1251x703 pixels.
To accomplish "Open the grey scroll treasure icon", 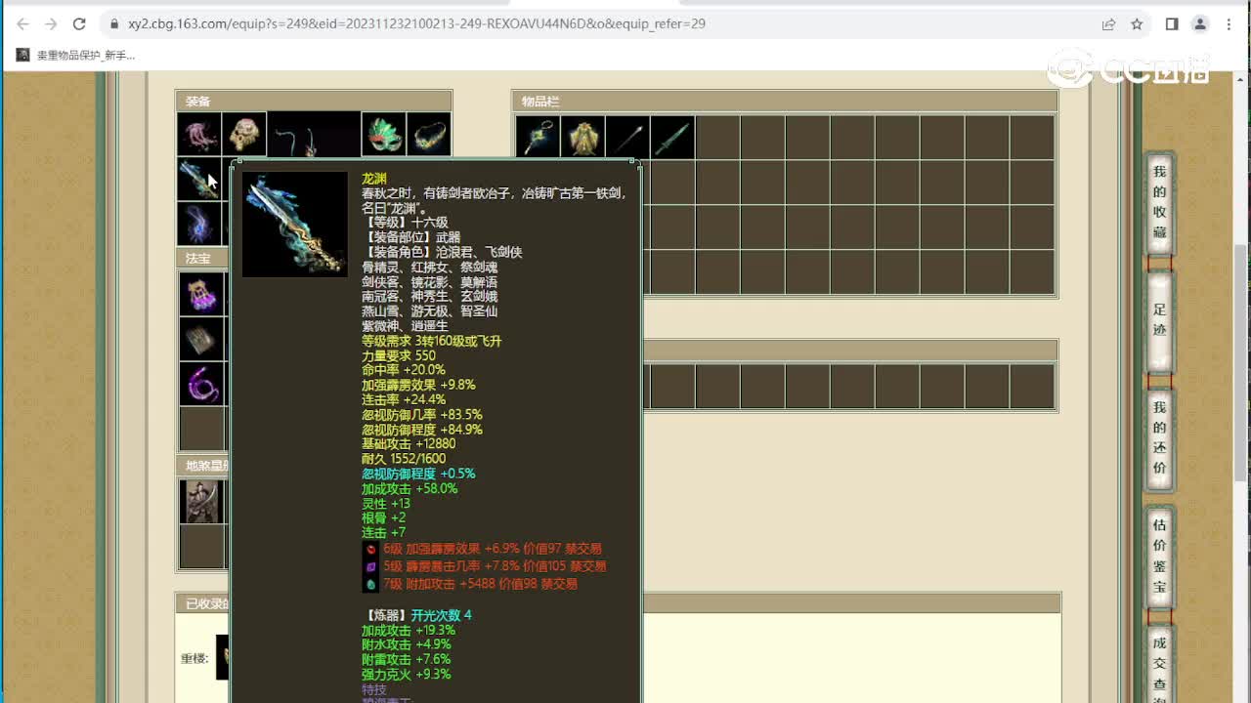I will (x=202, y=339).
